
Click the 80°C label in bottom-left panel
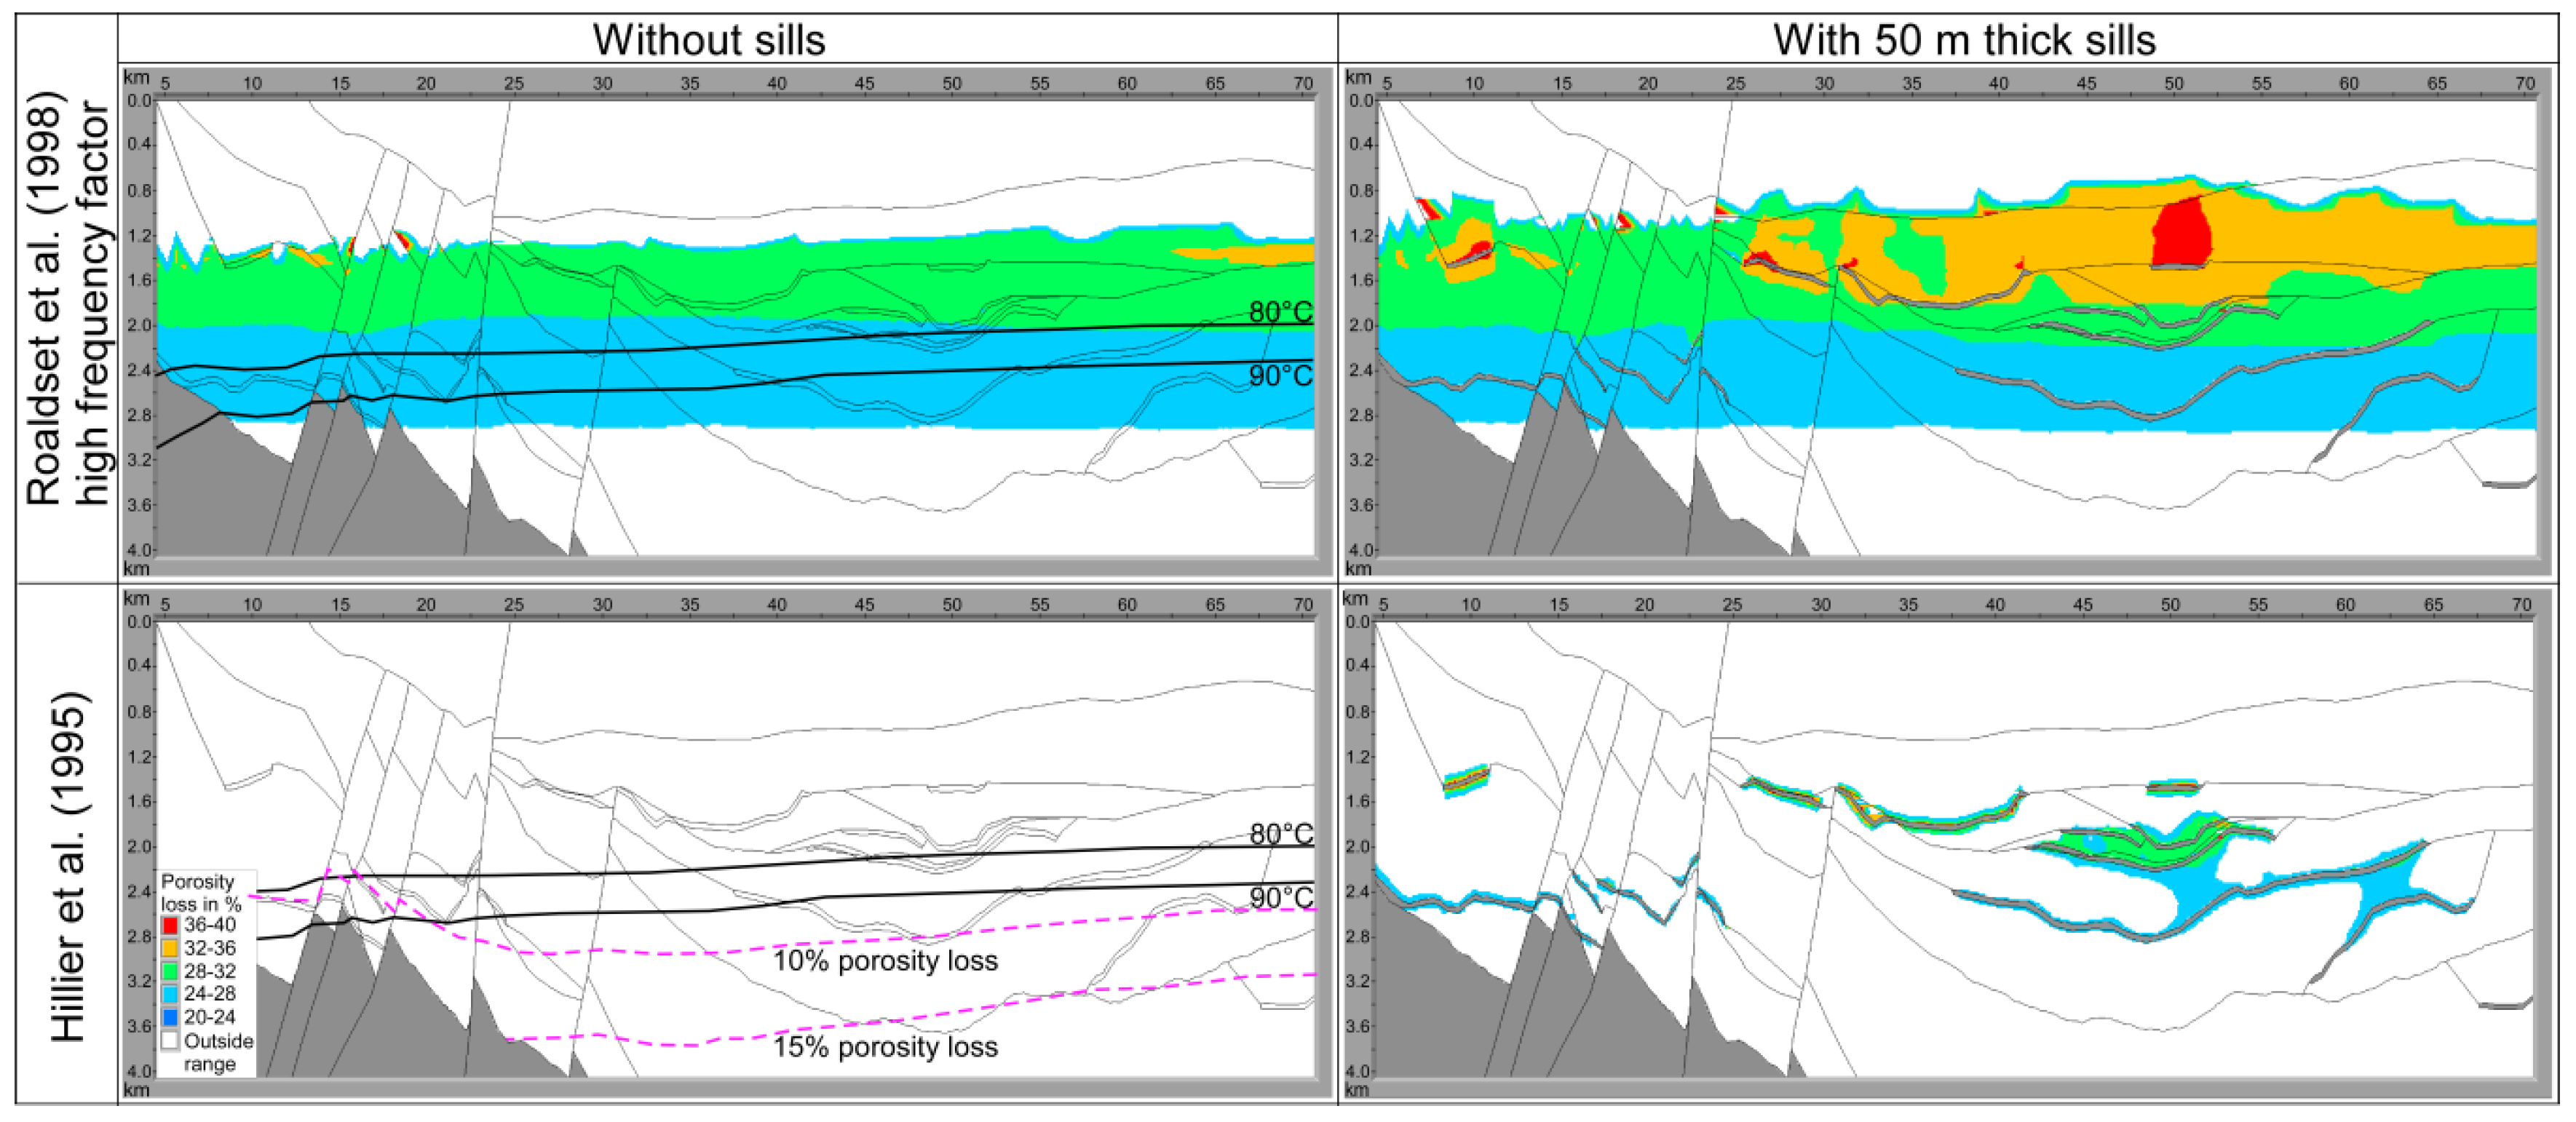(x=1281, y=834)
